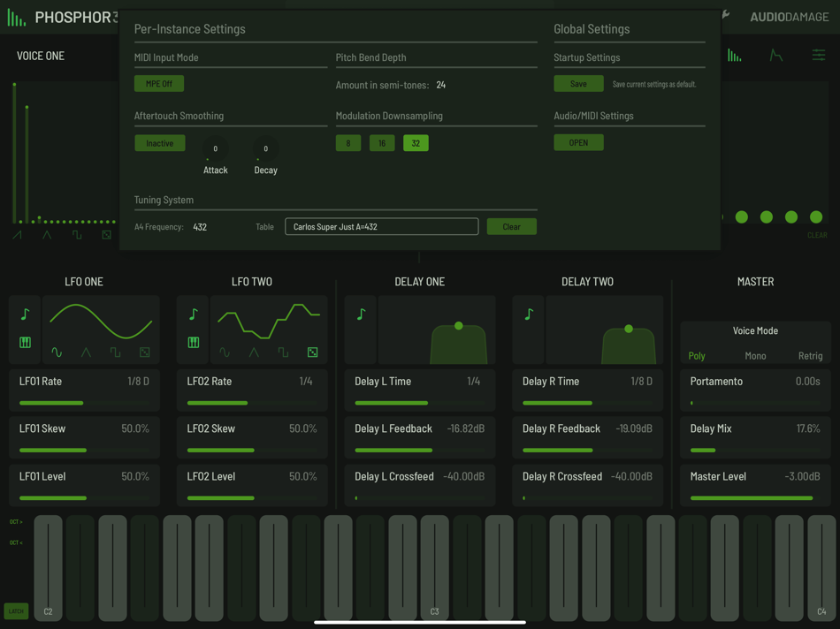840x629 pixels.
Task: Select the sine waveform for LFO One
Action: [x=57, y=353]
